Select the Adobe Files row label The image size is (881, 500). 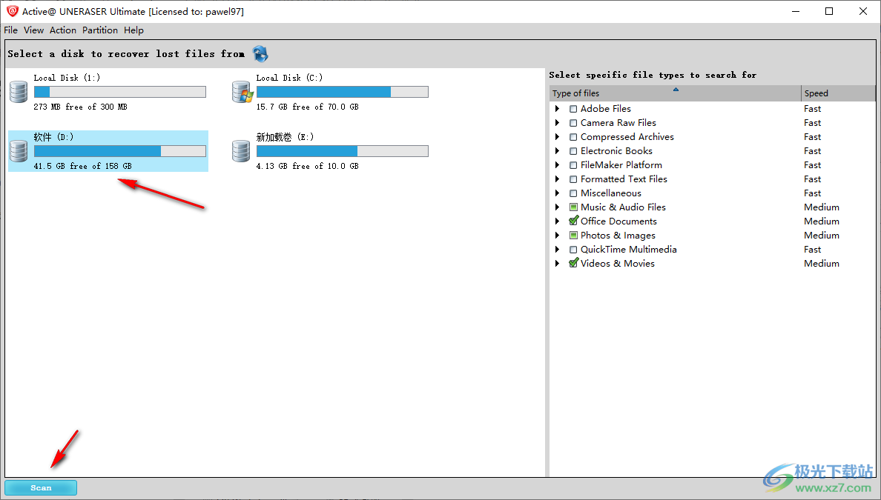606,109
